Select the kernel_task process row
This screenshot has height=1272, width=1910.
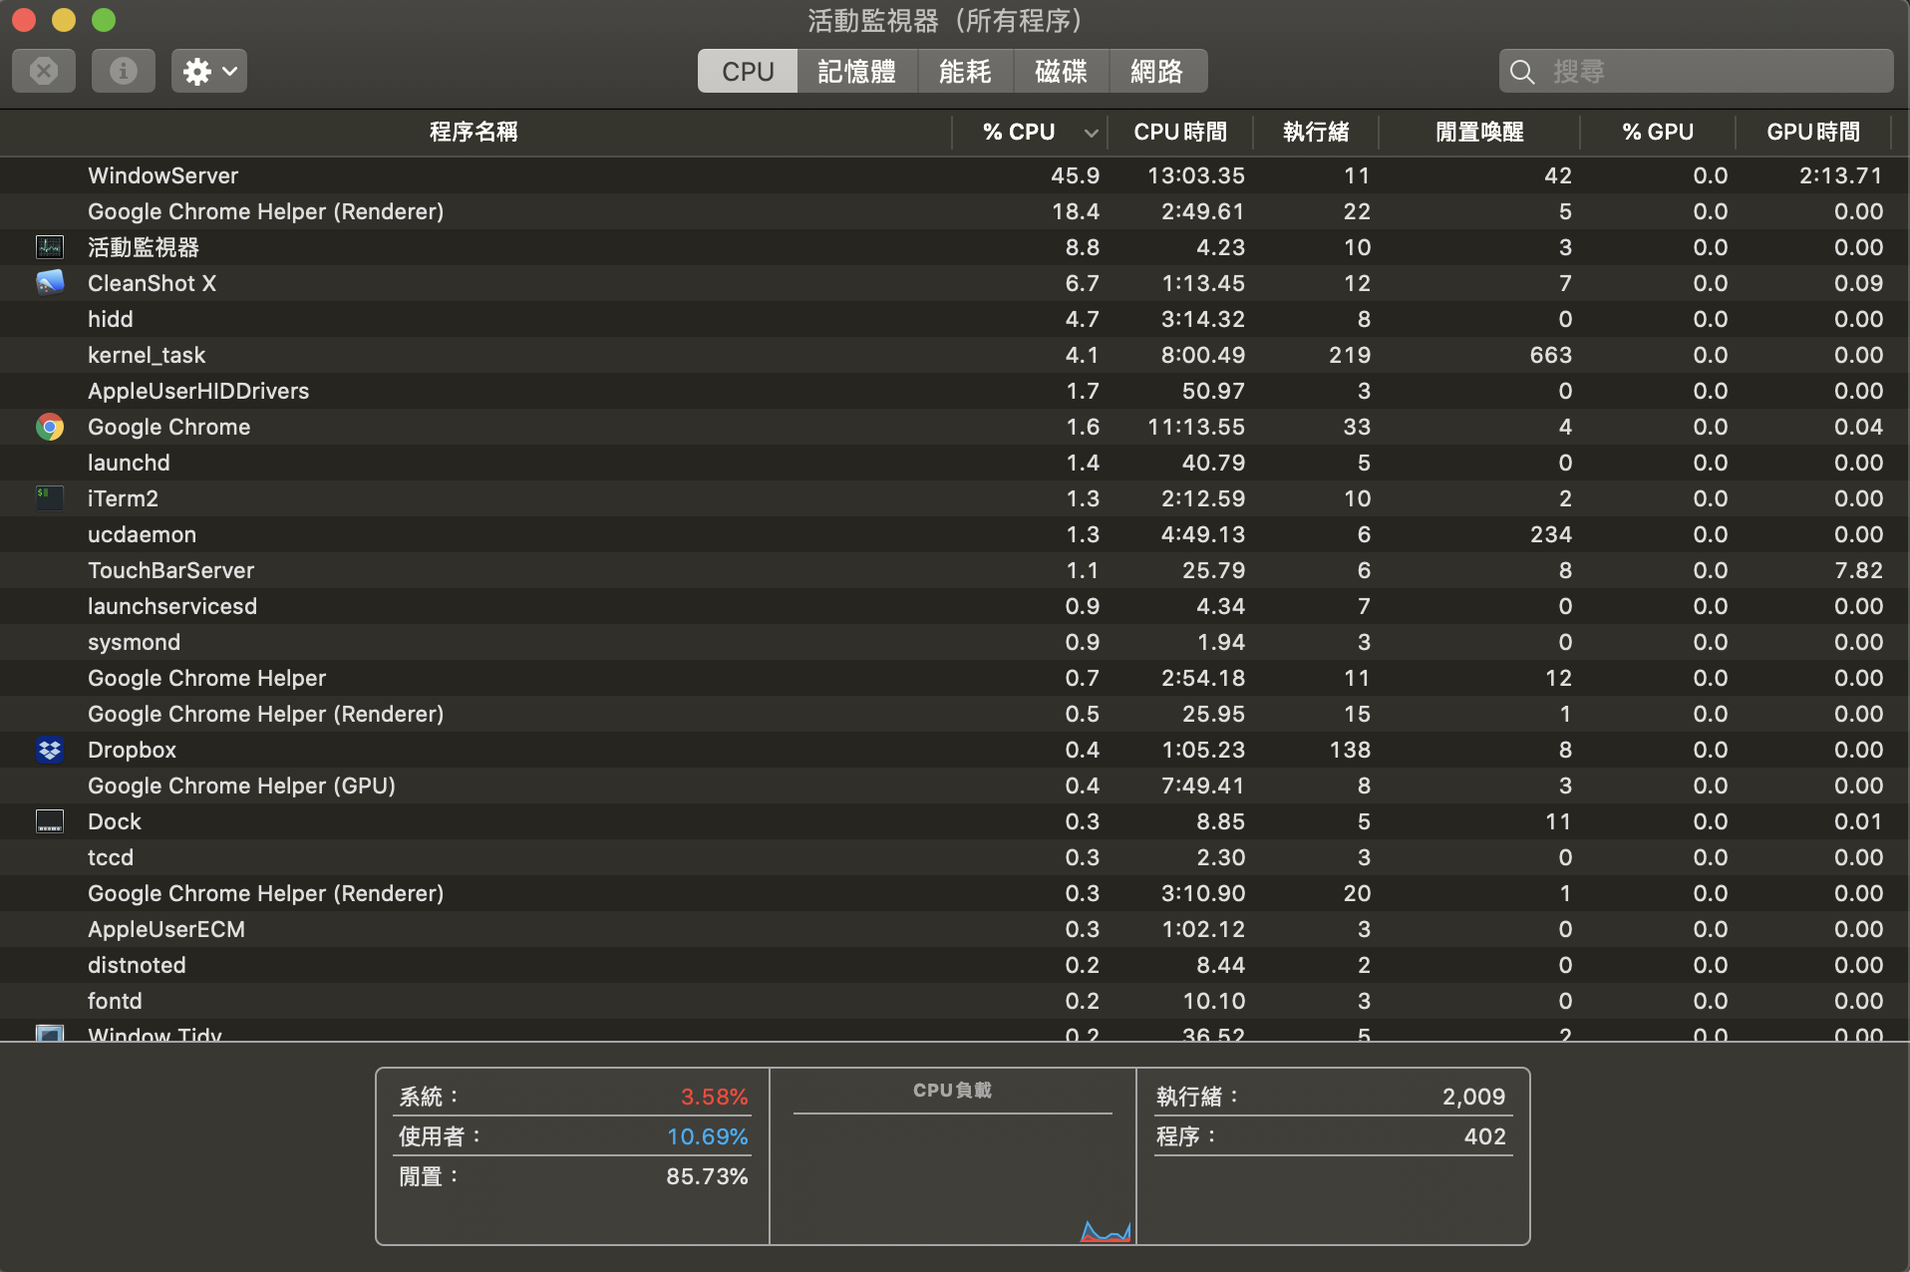(955, 355)
